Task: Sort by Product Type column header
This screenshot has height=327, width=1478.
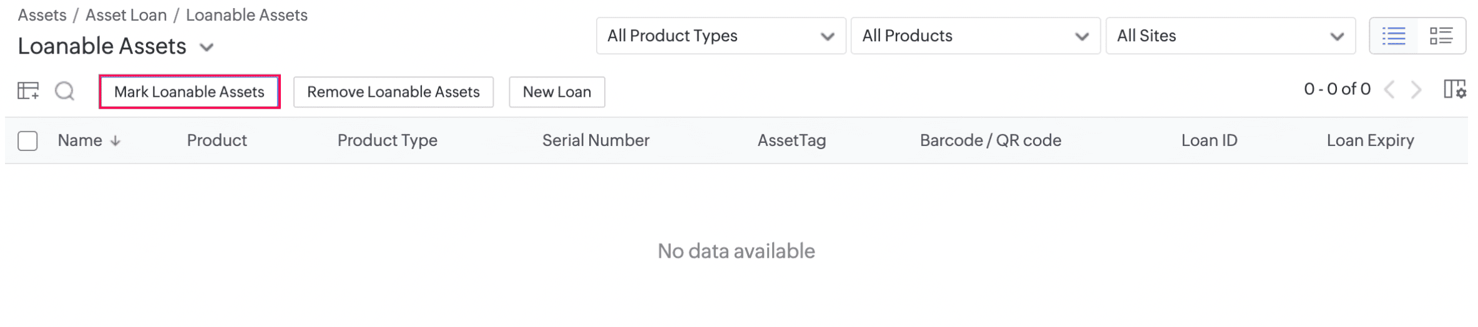Action: coord(387,140)
